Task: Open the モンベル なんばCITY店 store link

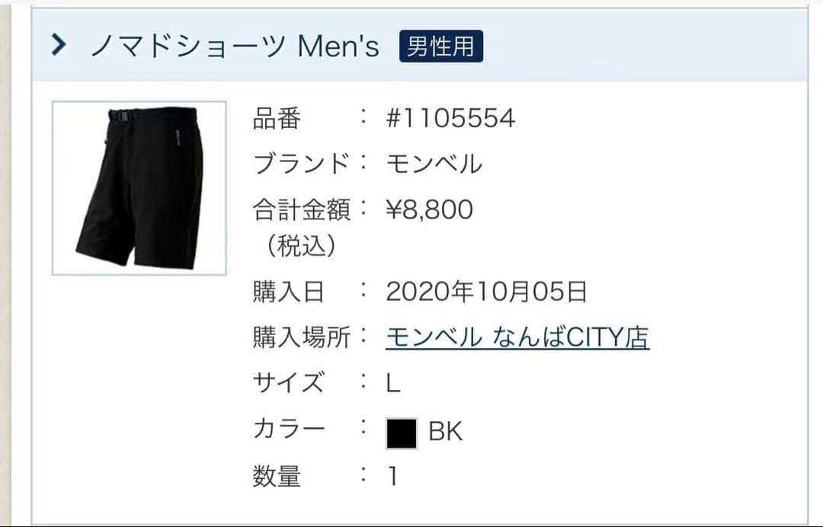Action: click(517, 337)
